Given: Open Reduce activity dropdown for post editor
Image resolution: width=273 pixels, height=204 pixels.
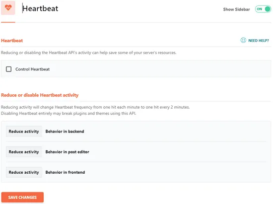Looking at the screenshot, I should (x=24, y=152).
